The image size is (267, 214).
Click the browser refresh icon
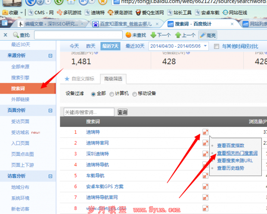(59, 1)
